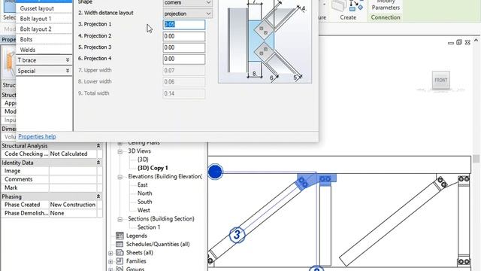The height and width of the screenshot is (271, 481).
Task: Restore down the drawing view window
Action: [459, 42]
